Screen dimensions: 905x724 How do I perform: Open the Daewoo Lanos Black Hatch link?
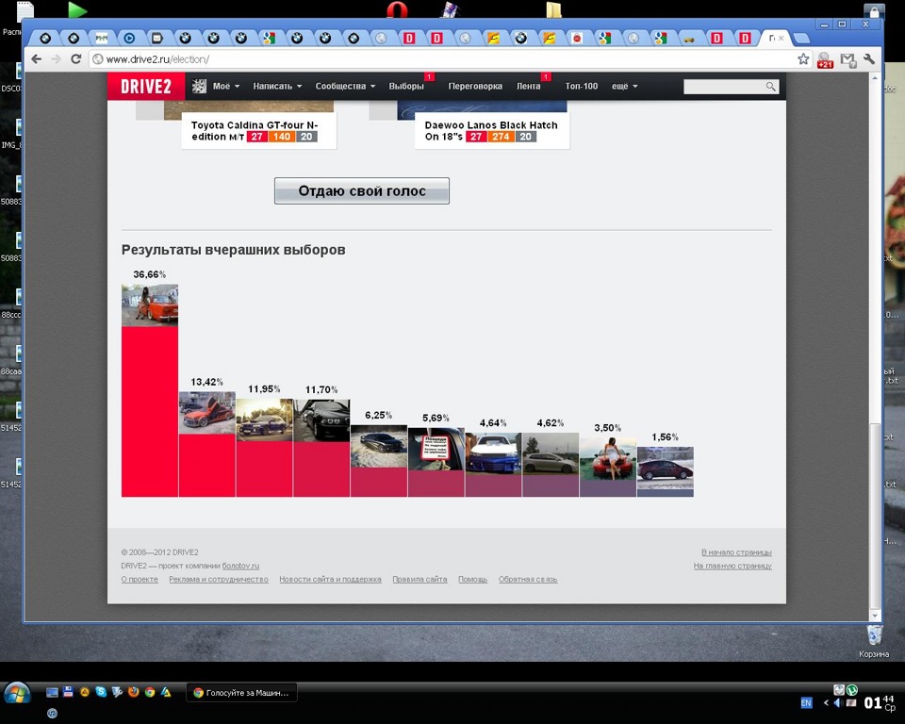click(x=491, y=130)
